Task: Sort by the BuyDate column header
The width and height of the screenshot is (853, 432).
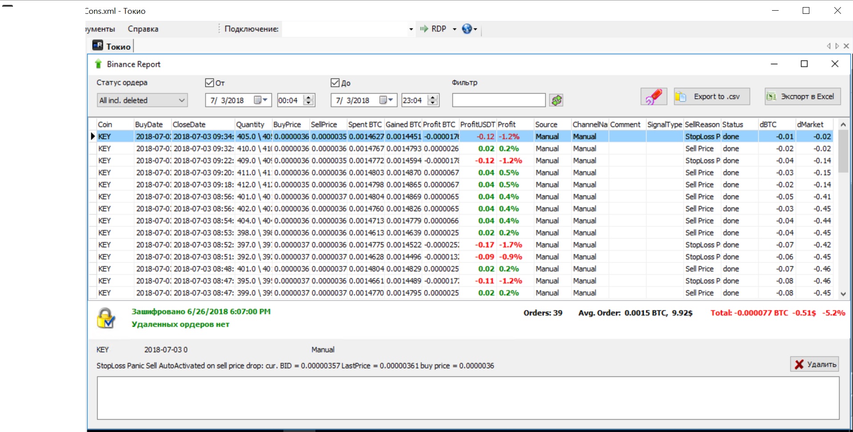Action: 152,125
